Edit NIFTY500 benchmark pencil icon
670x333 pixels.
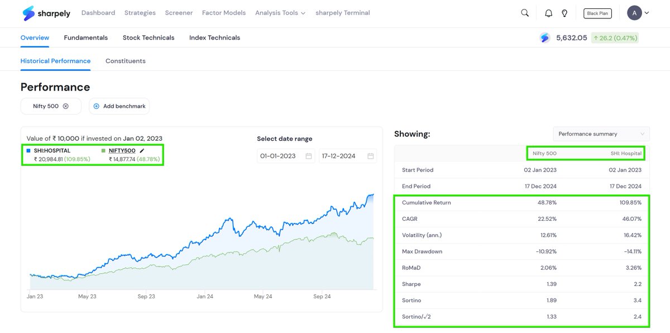coord(142,151)
